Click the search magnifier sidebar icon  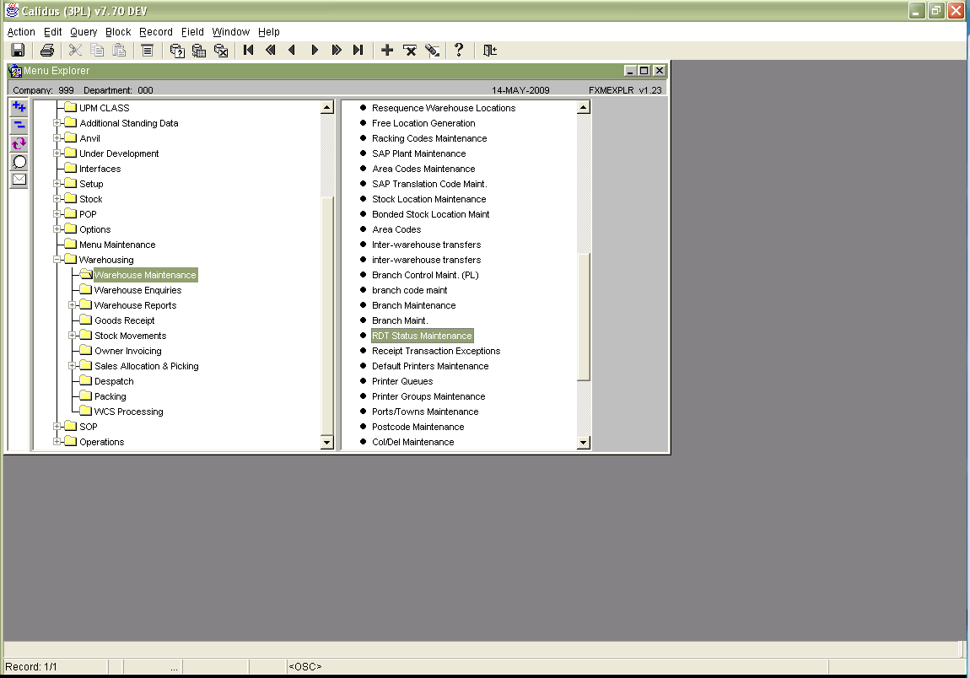pyautogui.click(x=19, y=162)
